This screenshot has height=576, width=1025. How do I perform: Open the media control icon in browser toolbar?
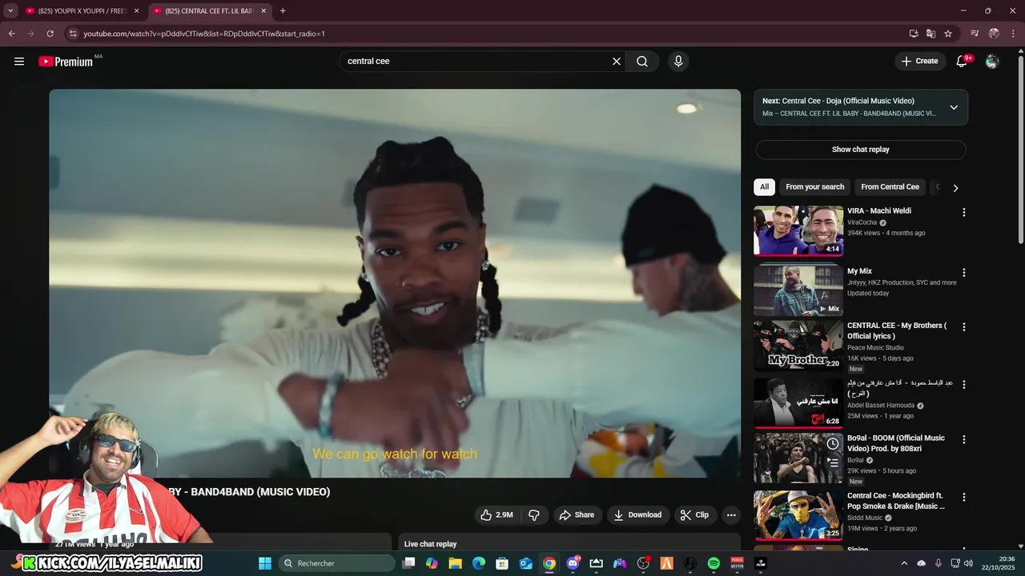(975, 34)
